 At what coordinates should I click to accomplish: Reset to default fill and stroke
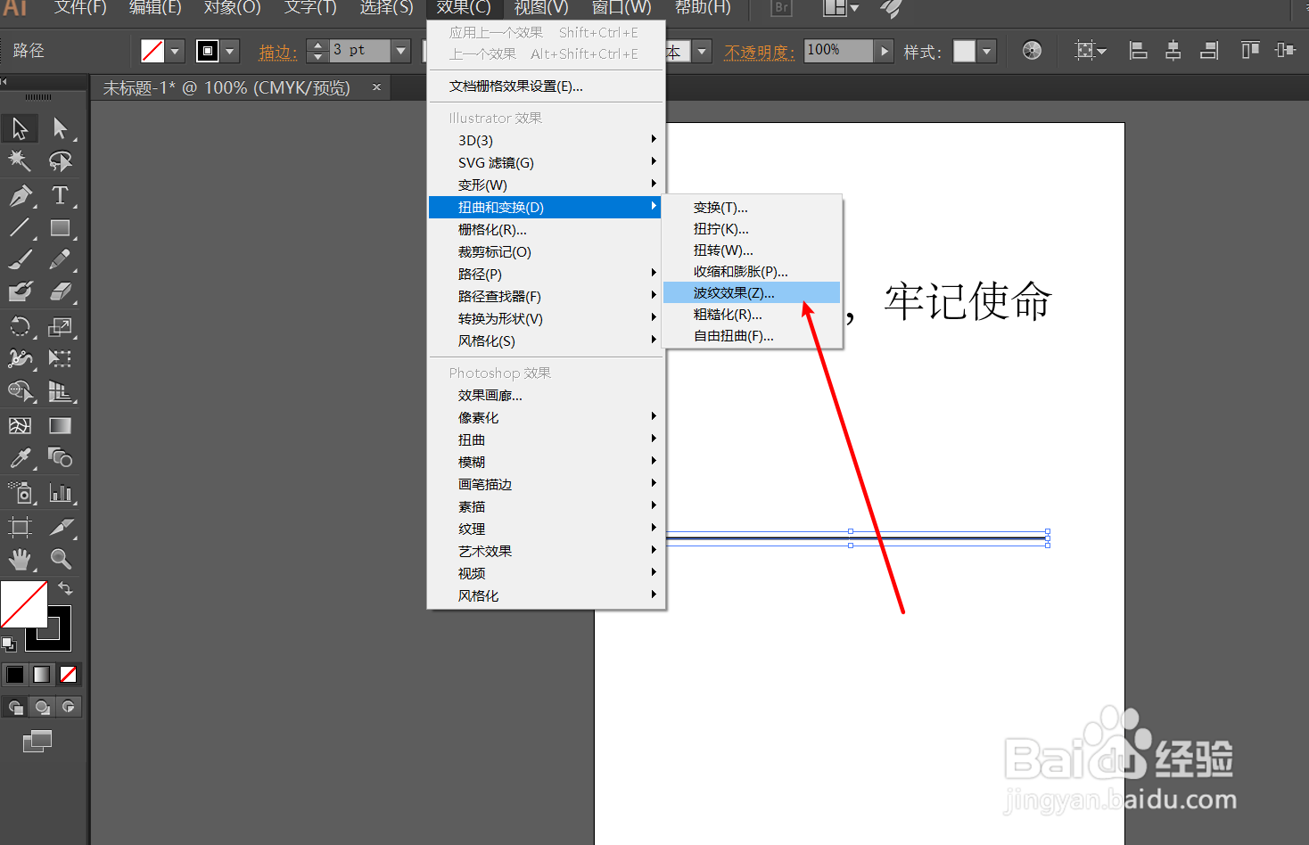[8, 643]
